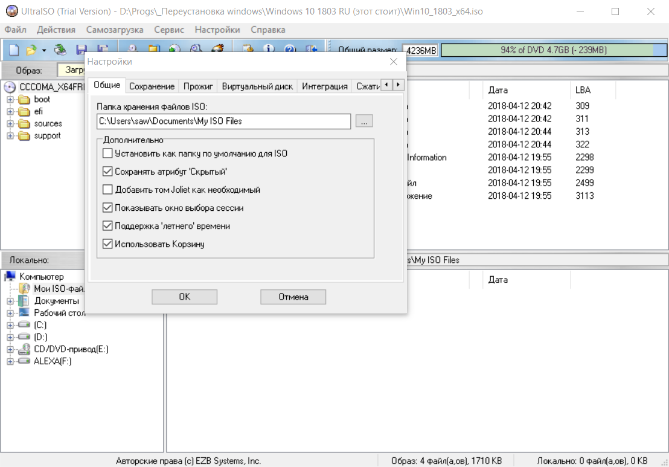The width and height of the screenshot is (669, 467).
Task: Click the CD/DVD-привод(E:) drive icon
Action: [25, 349]
